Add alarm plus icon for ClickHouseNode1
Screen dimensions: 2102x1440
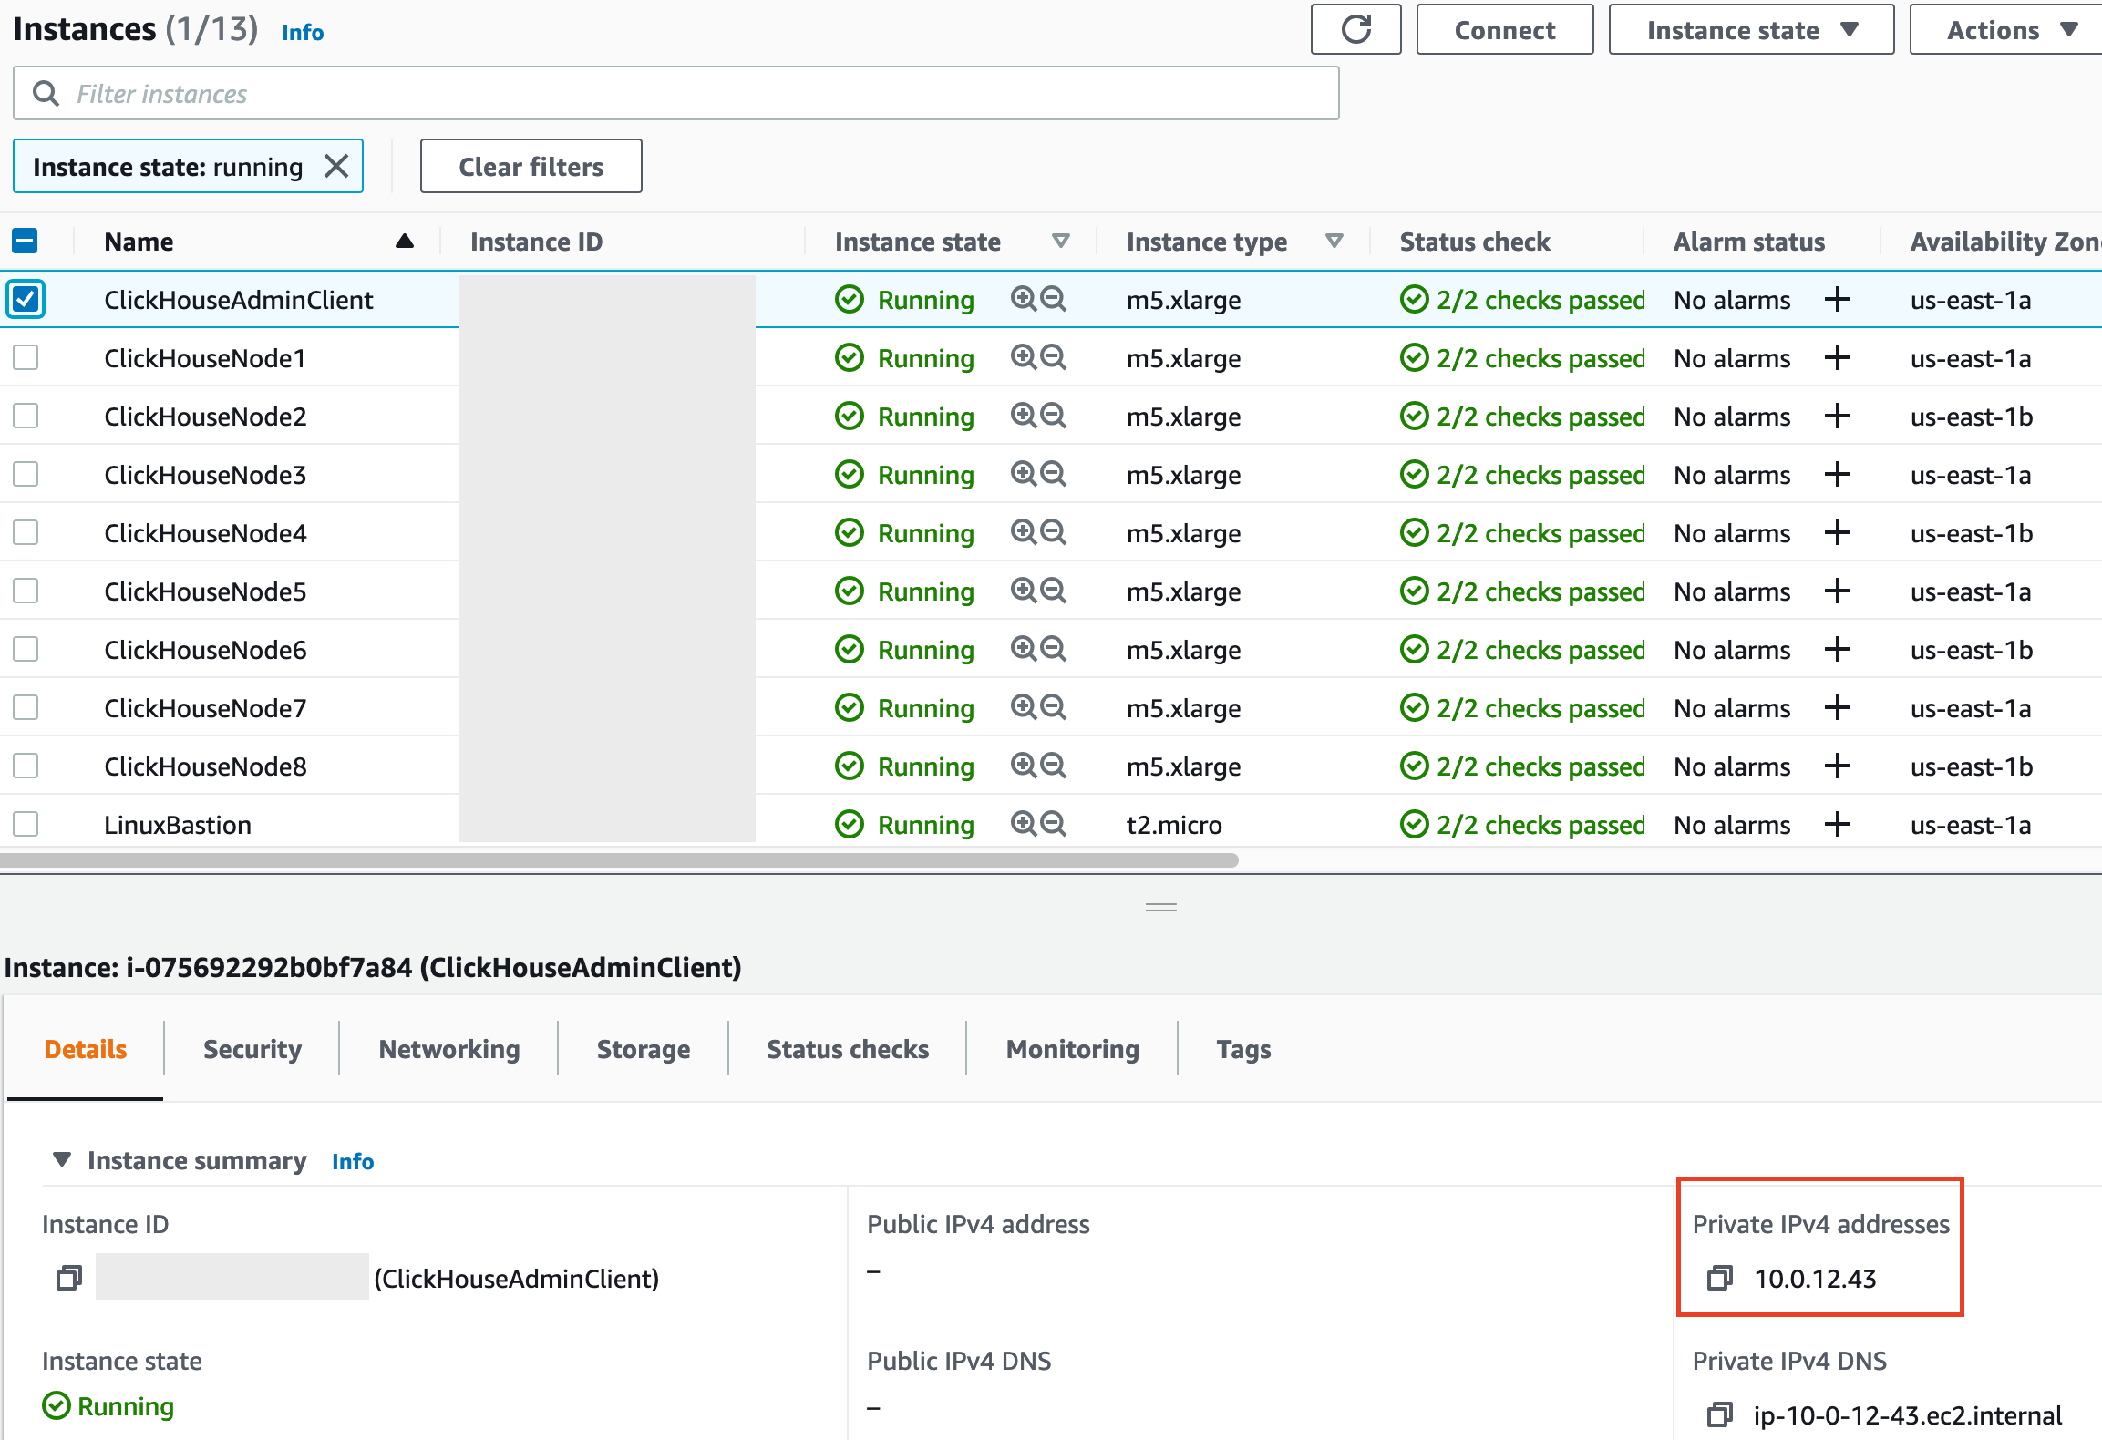tap(1838, 357)
